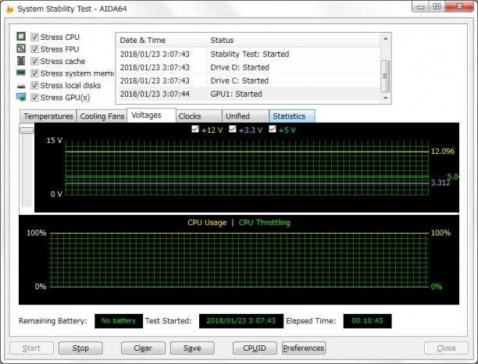Image resolution: width=478 pixels, height=364 pixels.
Task: Select the 'Drive D: Started' log row
Action: pos(248,67)
